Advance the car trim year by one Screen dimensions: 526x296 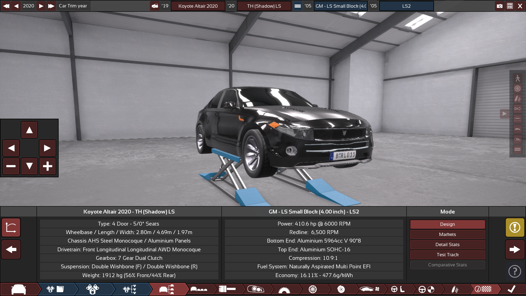41,6
